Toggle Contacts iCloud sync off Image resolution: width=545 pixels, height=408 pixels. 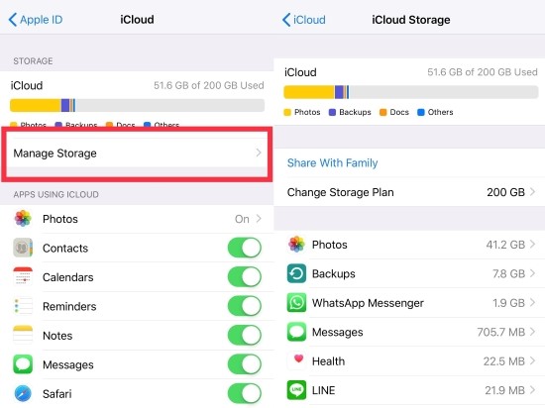pos(245,248)
